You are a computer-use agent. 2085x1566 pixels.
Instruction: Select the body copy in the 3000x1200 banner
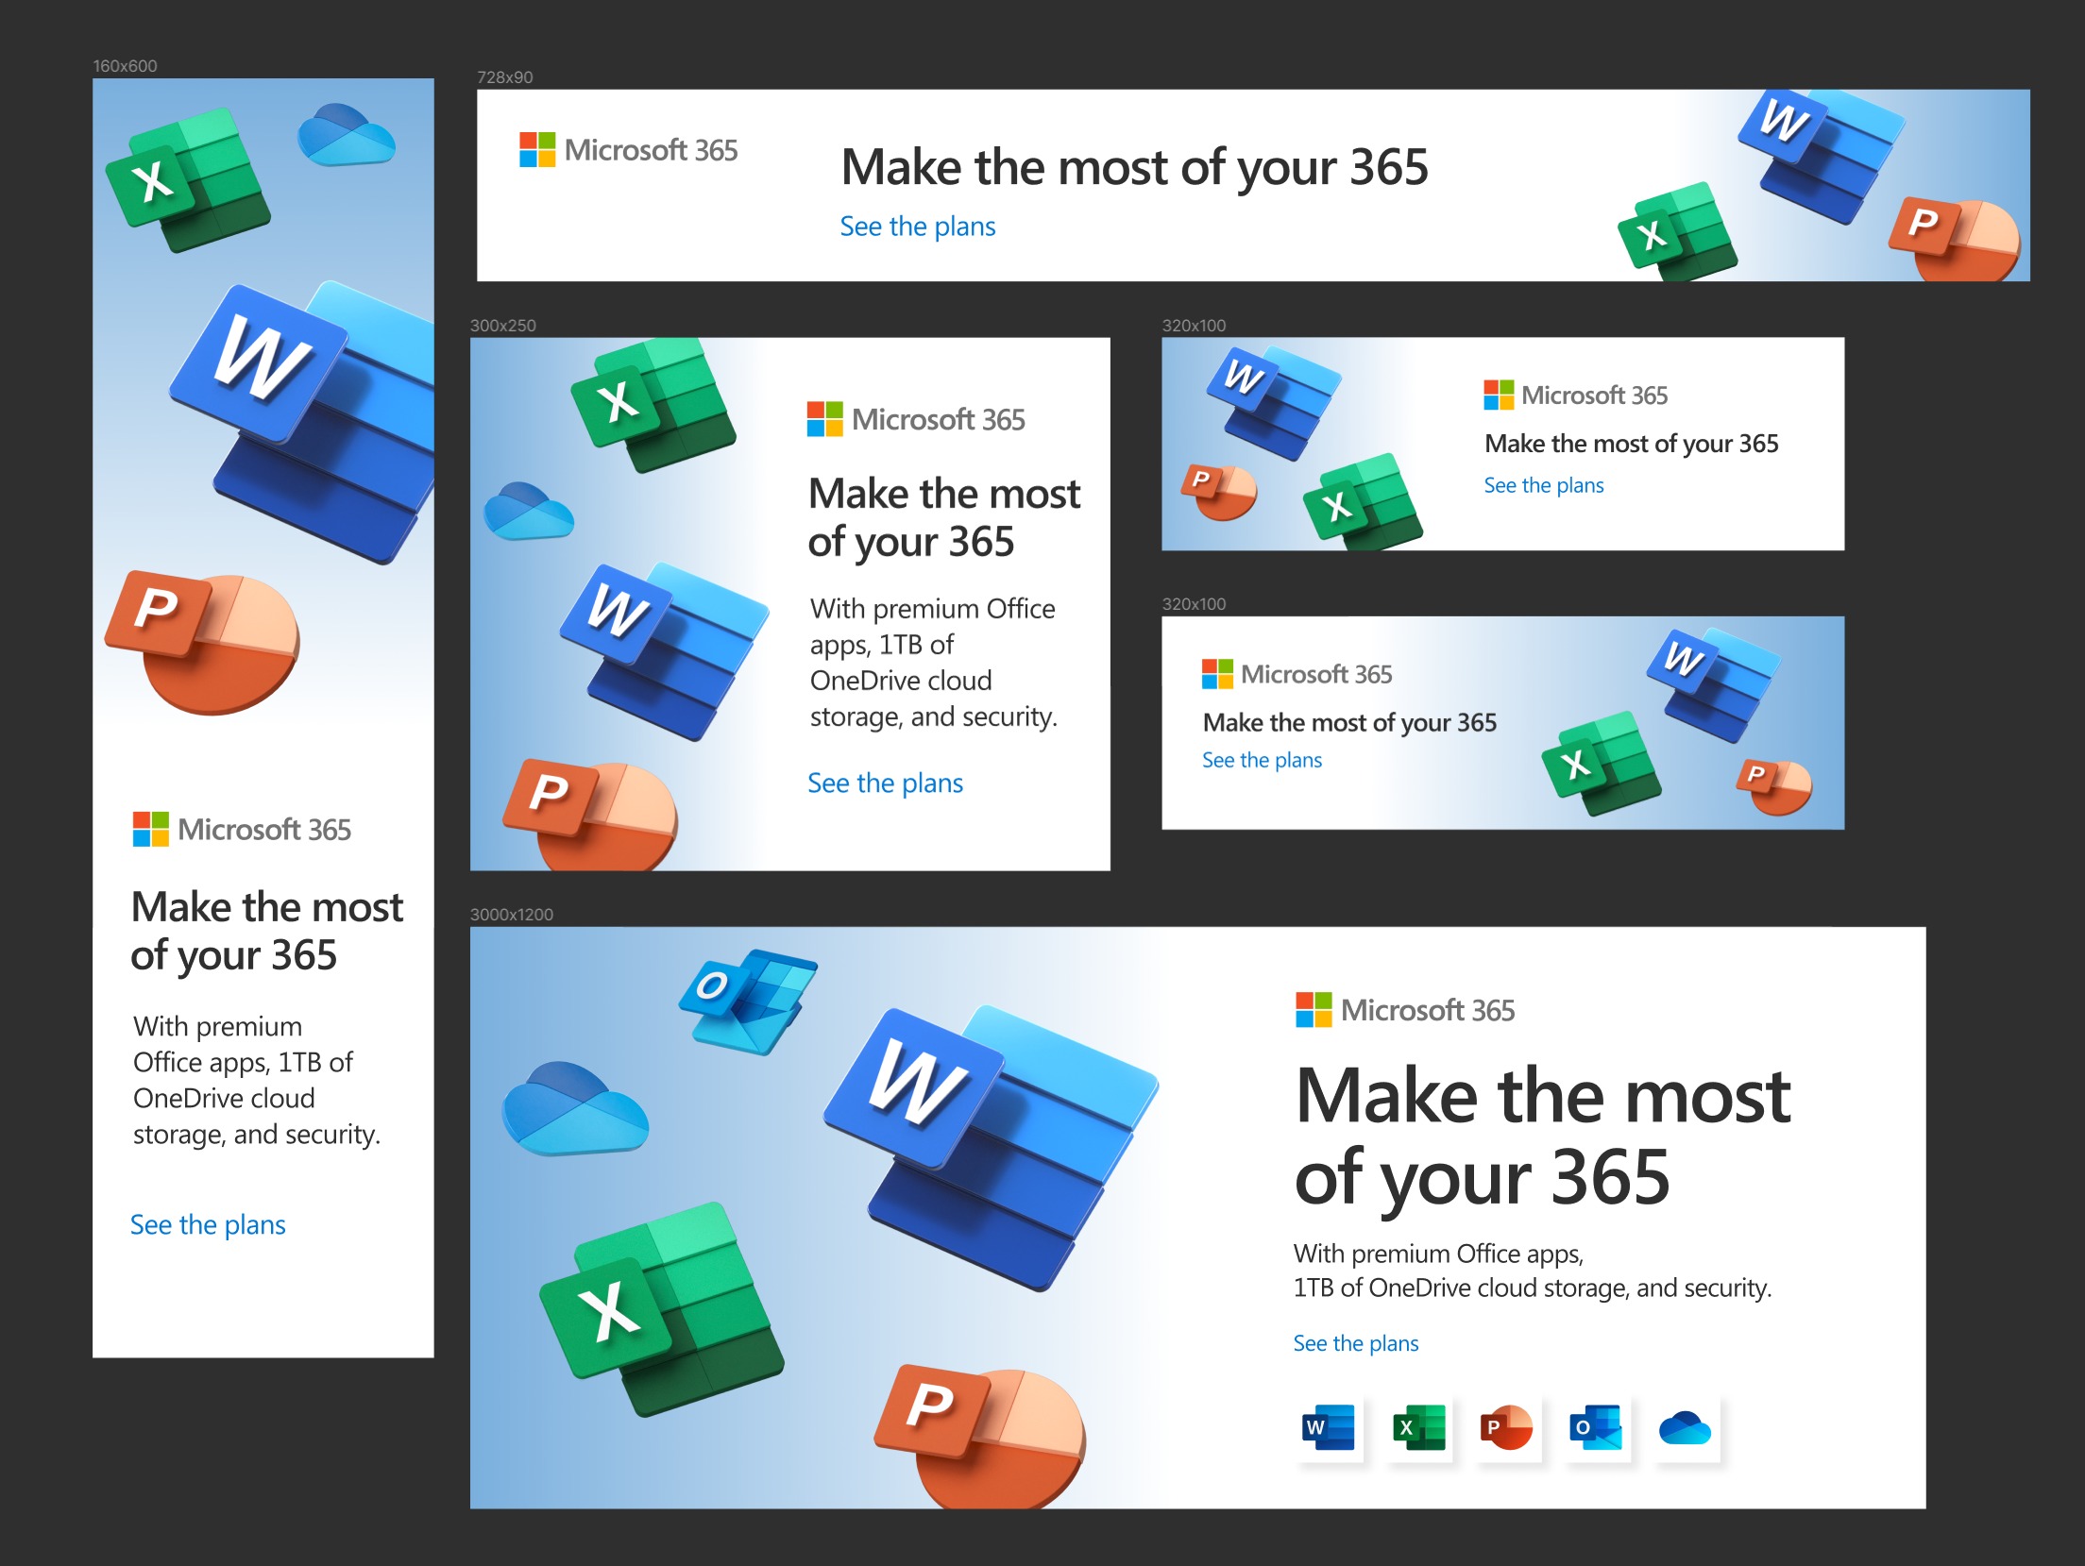point(1533,1271)
